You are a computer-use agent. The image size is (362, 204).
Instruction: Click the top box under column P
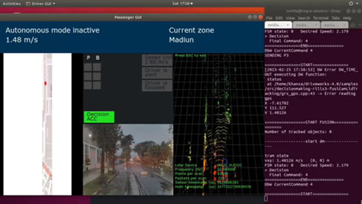pyautogui.click(x=88, y=67)
